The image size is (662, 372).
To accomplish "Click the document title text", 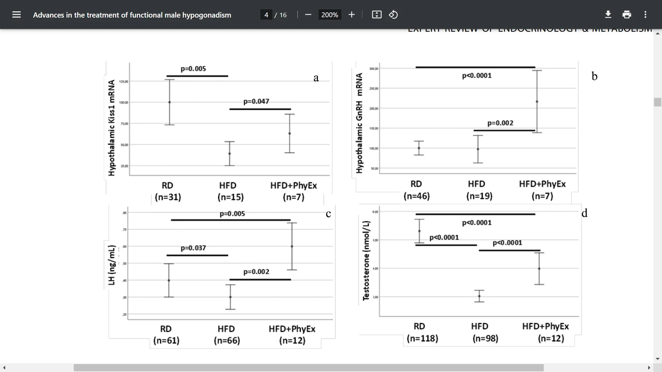I will click(132, 15).
